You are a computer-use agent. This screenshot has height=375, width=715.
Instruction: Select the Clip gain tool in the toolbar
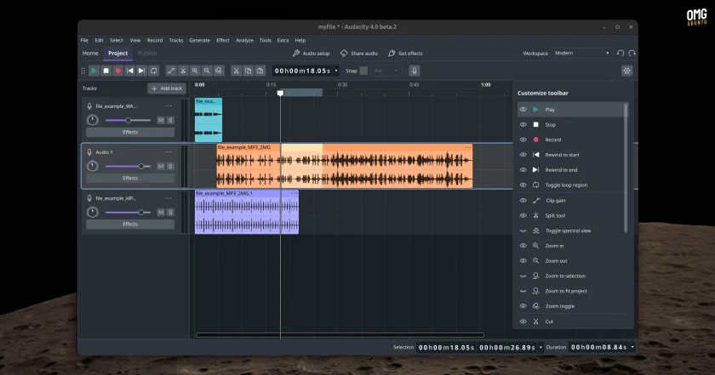click(x=171, y=71)
